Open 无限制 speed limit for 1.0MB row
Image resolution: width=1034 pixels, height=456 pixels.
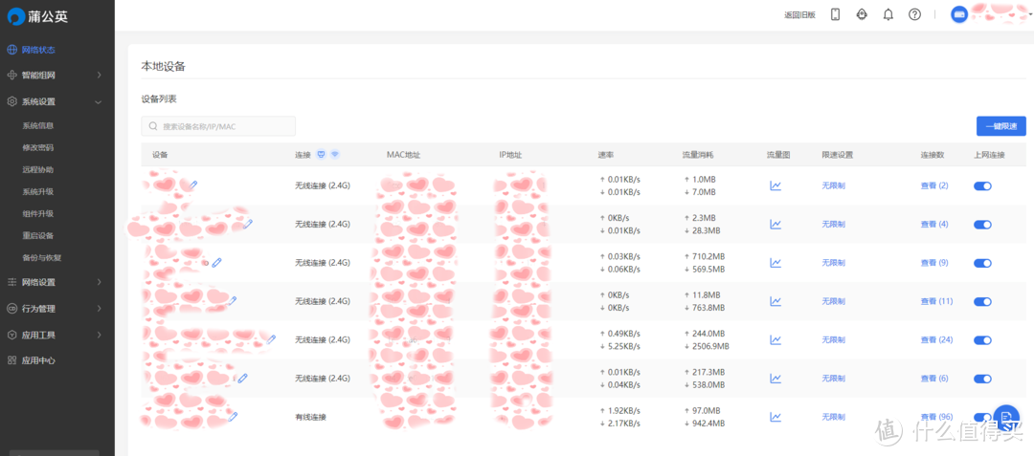[834, 186]
